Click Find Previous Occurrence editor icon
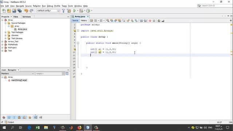Viewport: 233px width, 131px height. tap(112, 21)
